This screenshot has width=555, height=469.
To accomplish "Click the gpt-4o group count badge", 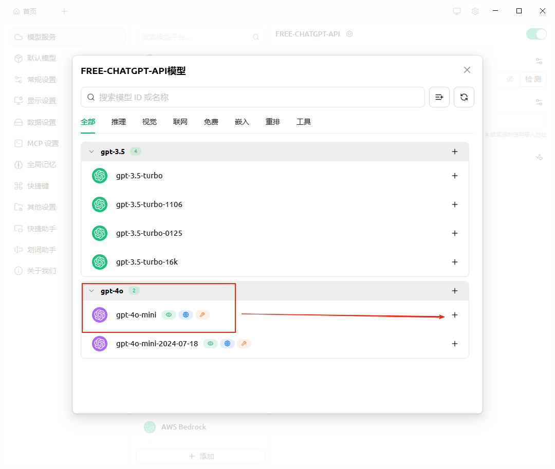I will click(134, 290).
